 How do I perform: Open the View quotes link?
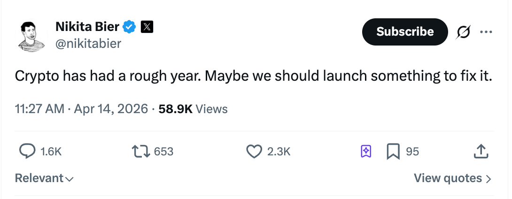[448, 178]
